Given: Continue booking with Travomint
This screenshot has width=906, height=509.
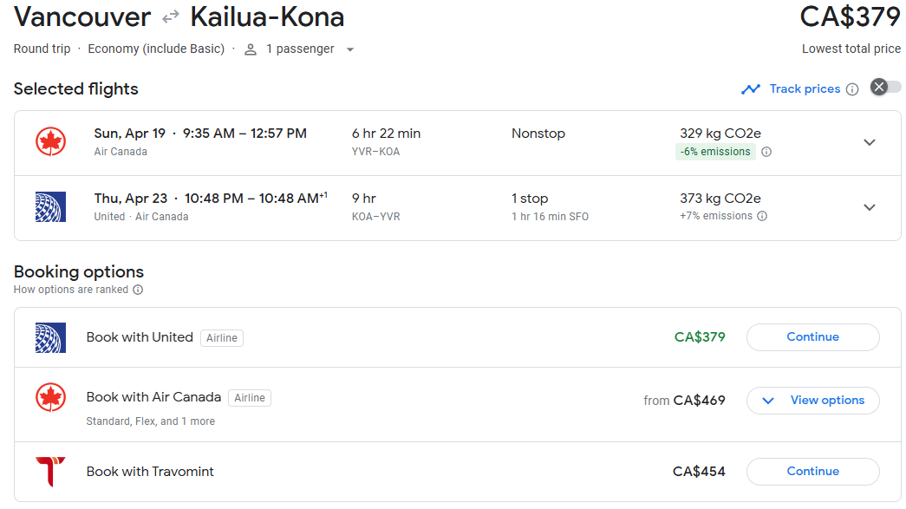Looking at the screenshot, I should 812,472.
